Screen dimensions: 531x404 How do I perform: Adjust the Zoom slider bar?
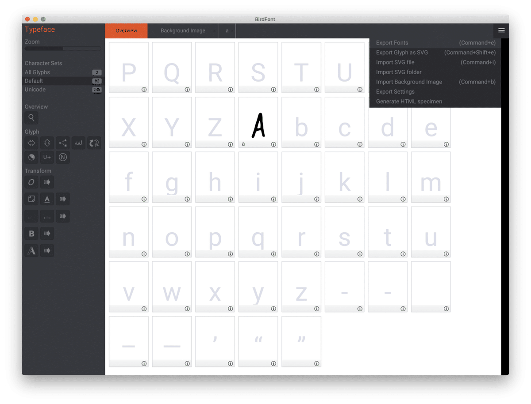coord(63,49)
